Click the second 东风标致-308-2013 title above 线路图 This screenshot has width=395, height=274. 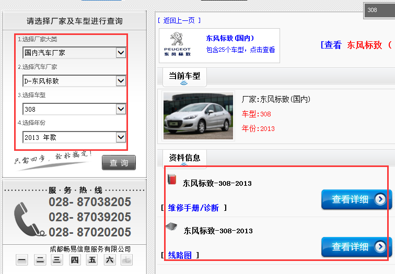[218, 231]
